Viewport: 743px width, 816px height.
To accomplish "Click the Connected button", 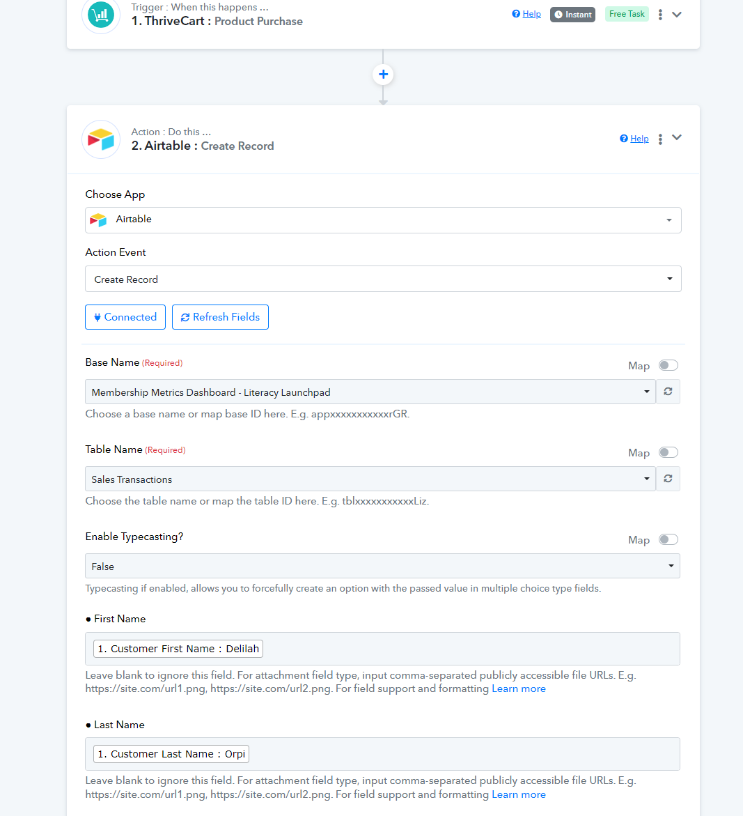I will pos(125,317).
